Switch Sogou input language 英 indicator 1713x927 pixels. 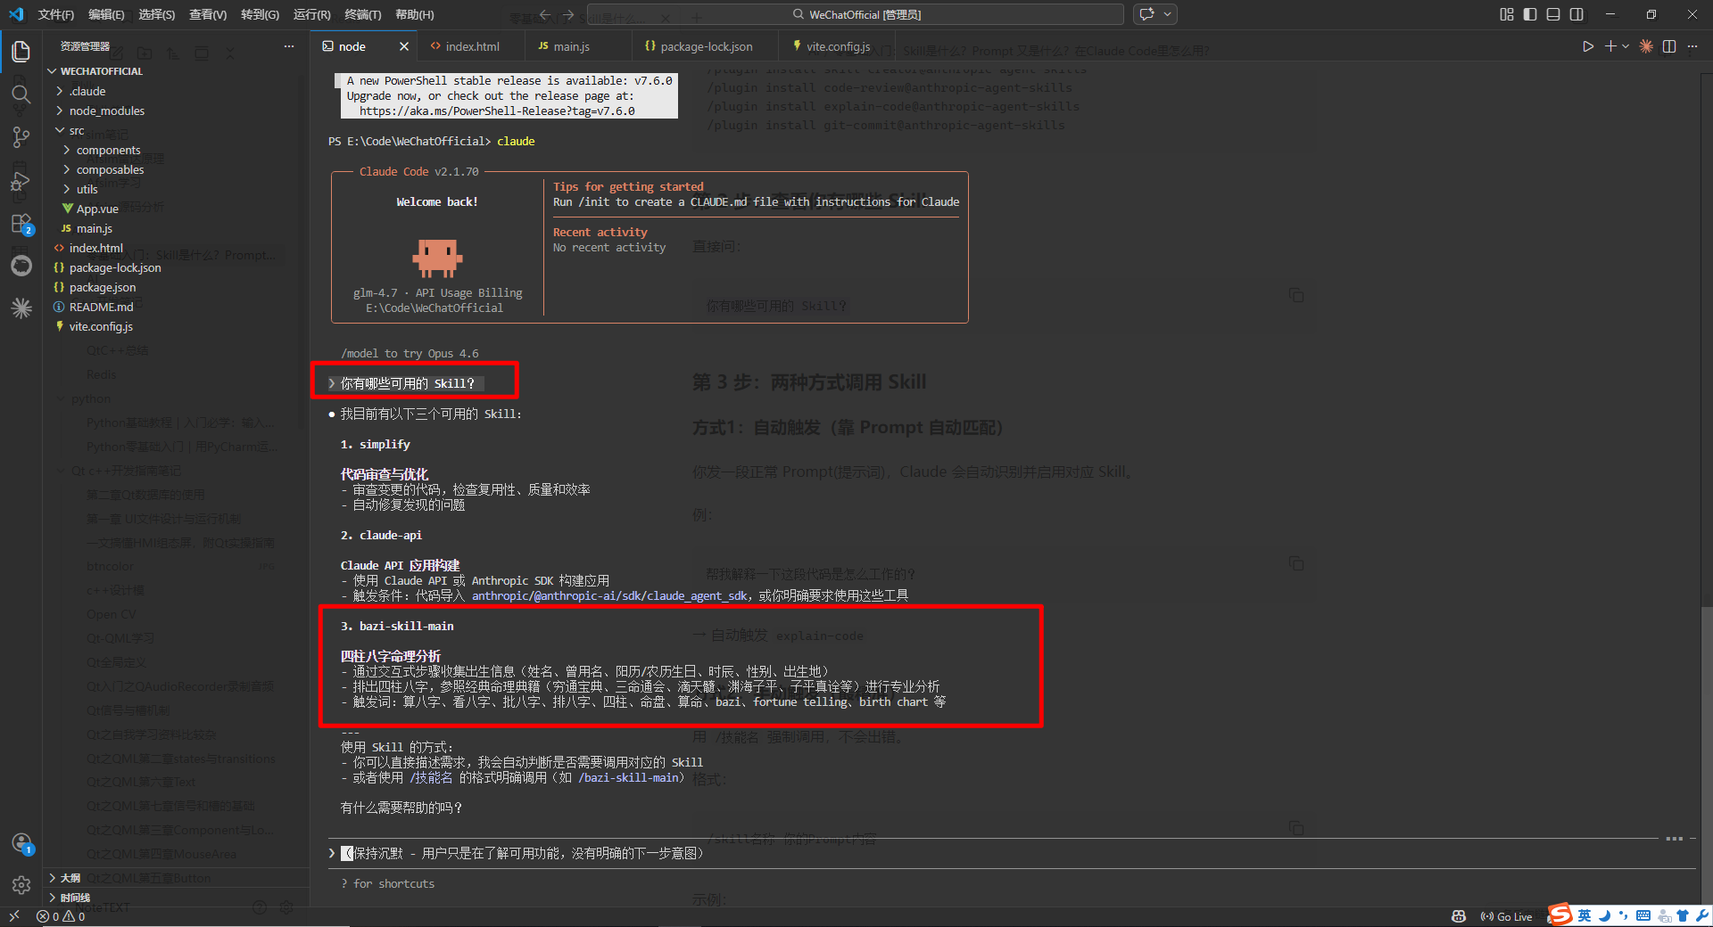[x=1585, y=915]
